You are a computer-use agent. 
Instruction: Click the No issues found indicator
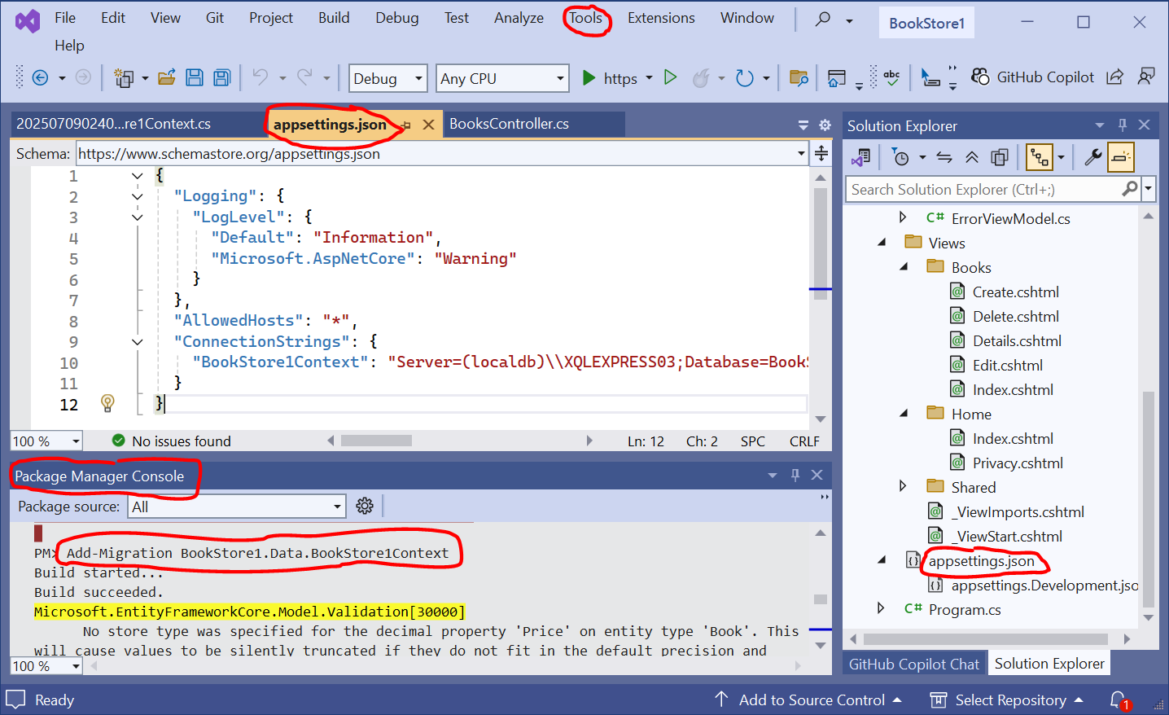pyautogui.click(x=171, y=441)
